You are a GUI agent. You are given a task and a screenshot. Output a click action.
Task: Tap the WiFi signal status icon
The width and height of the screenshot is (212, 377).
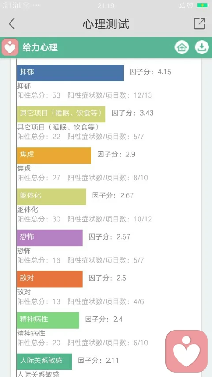pos(26,5)
